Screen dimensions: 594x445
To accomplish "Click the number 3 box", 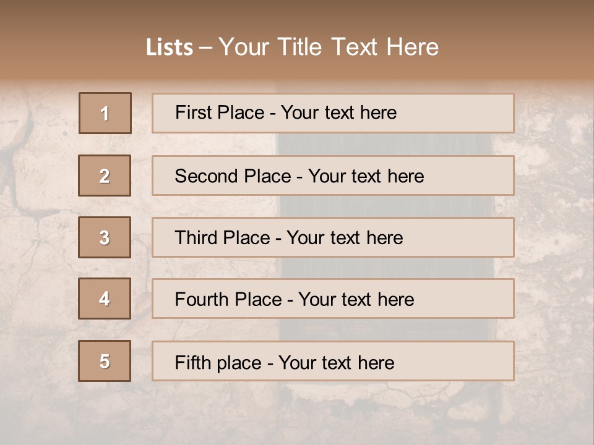I will 105,237.
